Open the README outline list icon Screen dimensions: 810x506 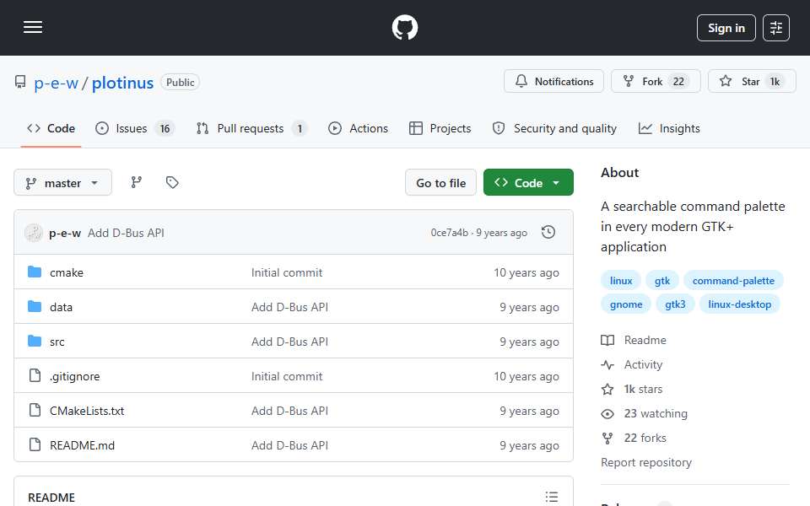(552, 497)
